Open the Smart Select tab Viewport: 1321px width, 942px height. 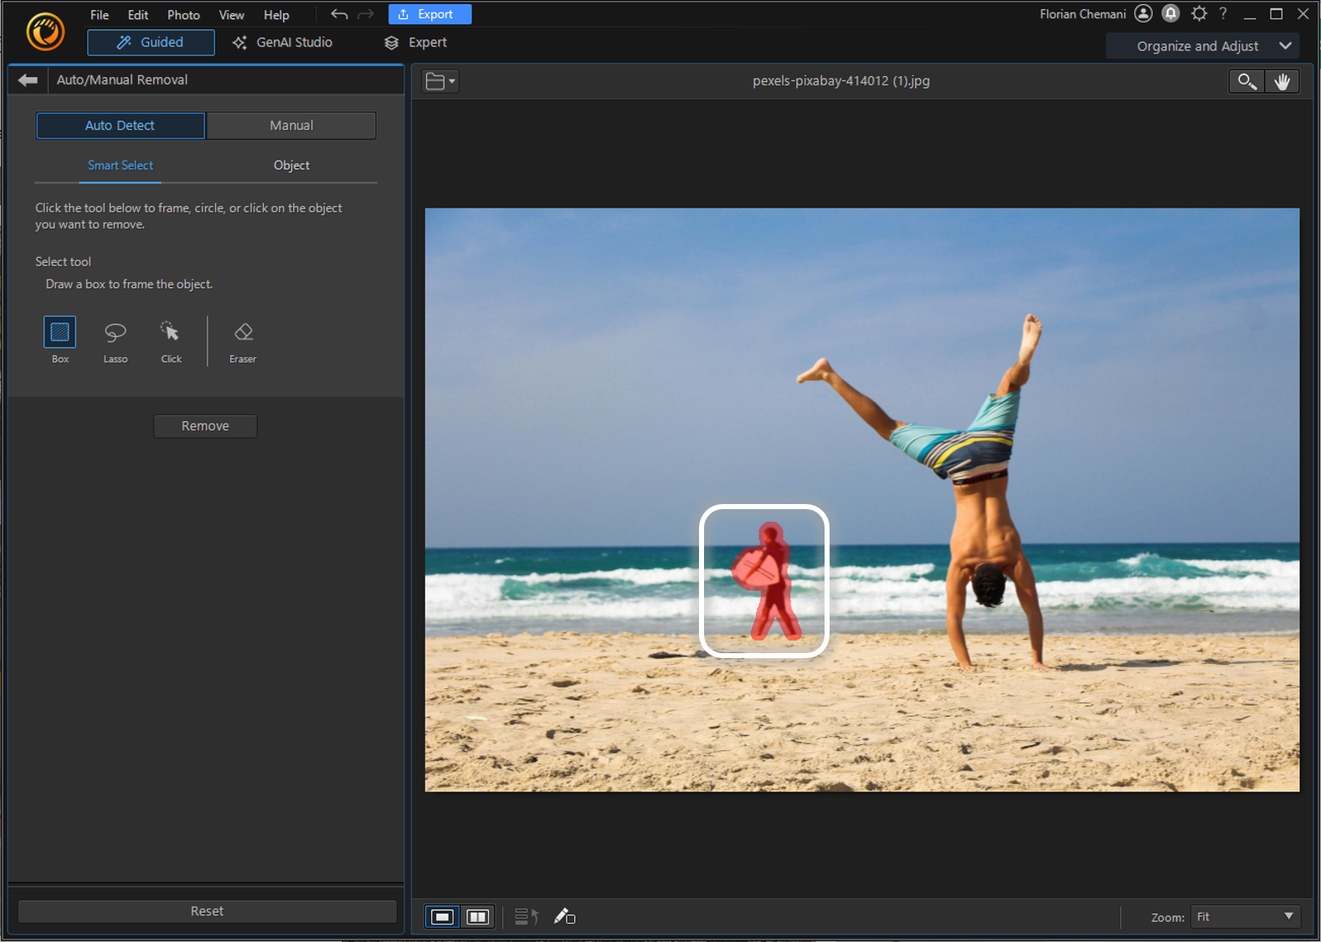121,166
